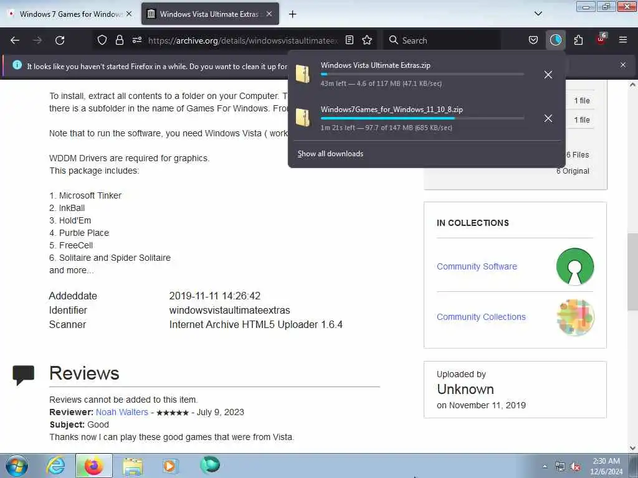Click the Windows7Games zip folder icon
638x478 pixels.
[x=303, y=118]
